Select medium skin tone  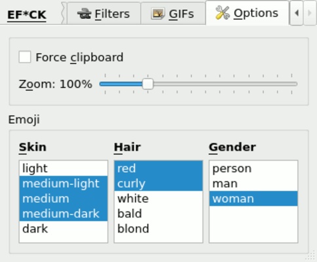click(64, 198)
